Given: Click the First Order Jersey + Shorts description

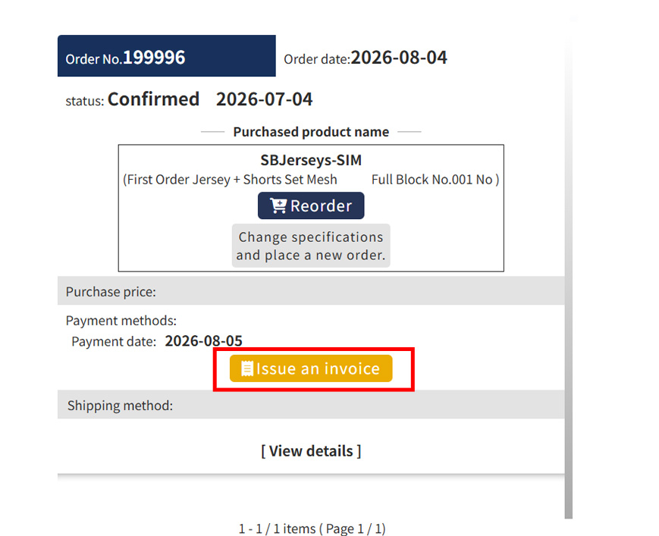Looking at the screenshot, I should (230, 180).
